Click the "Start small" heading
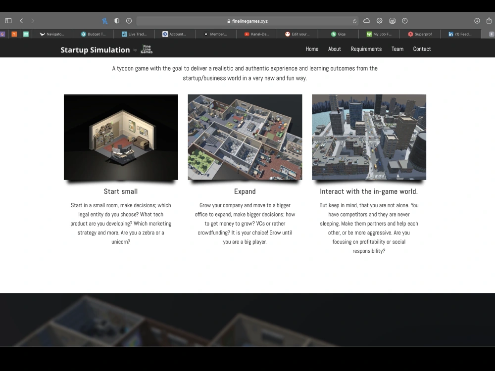This screenshot has width=495, height=371. click(121, 191)
